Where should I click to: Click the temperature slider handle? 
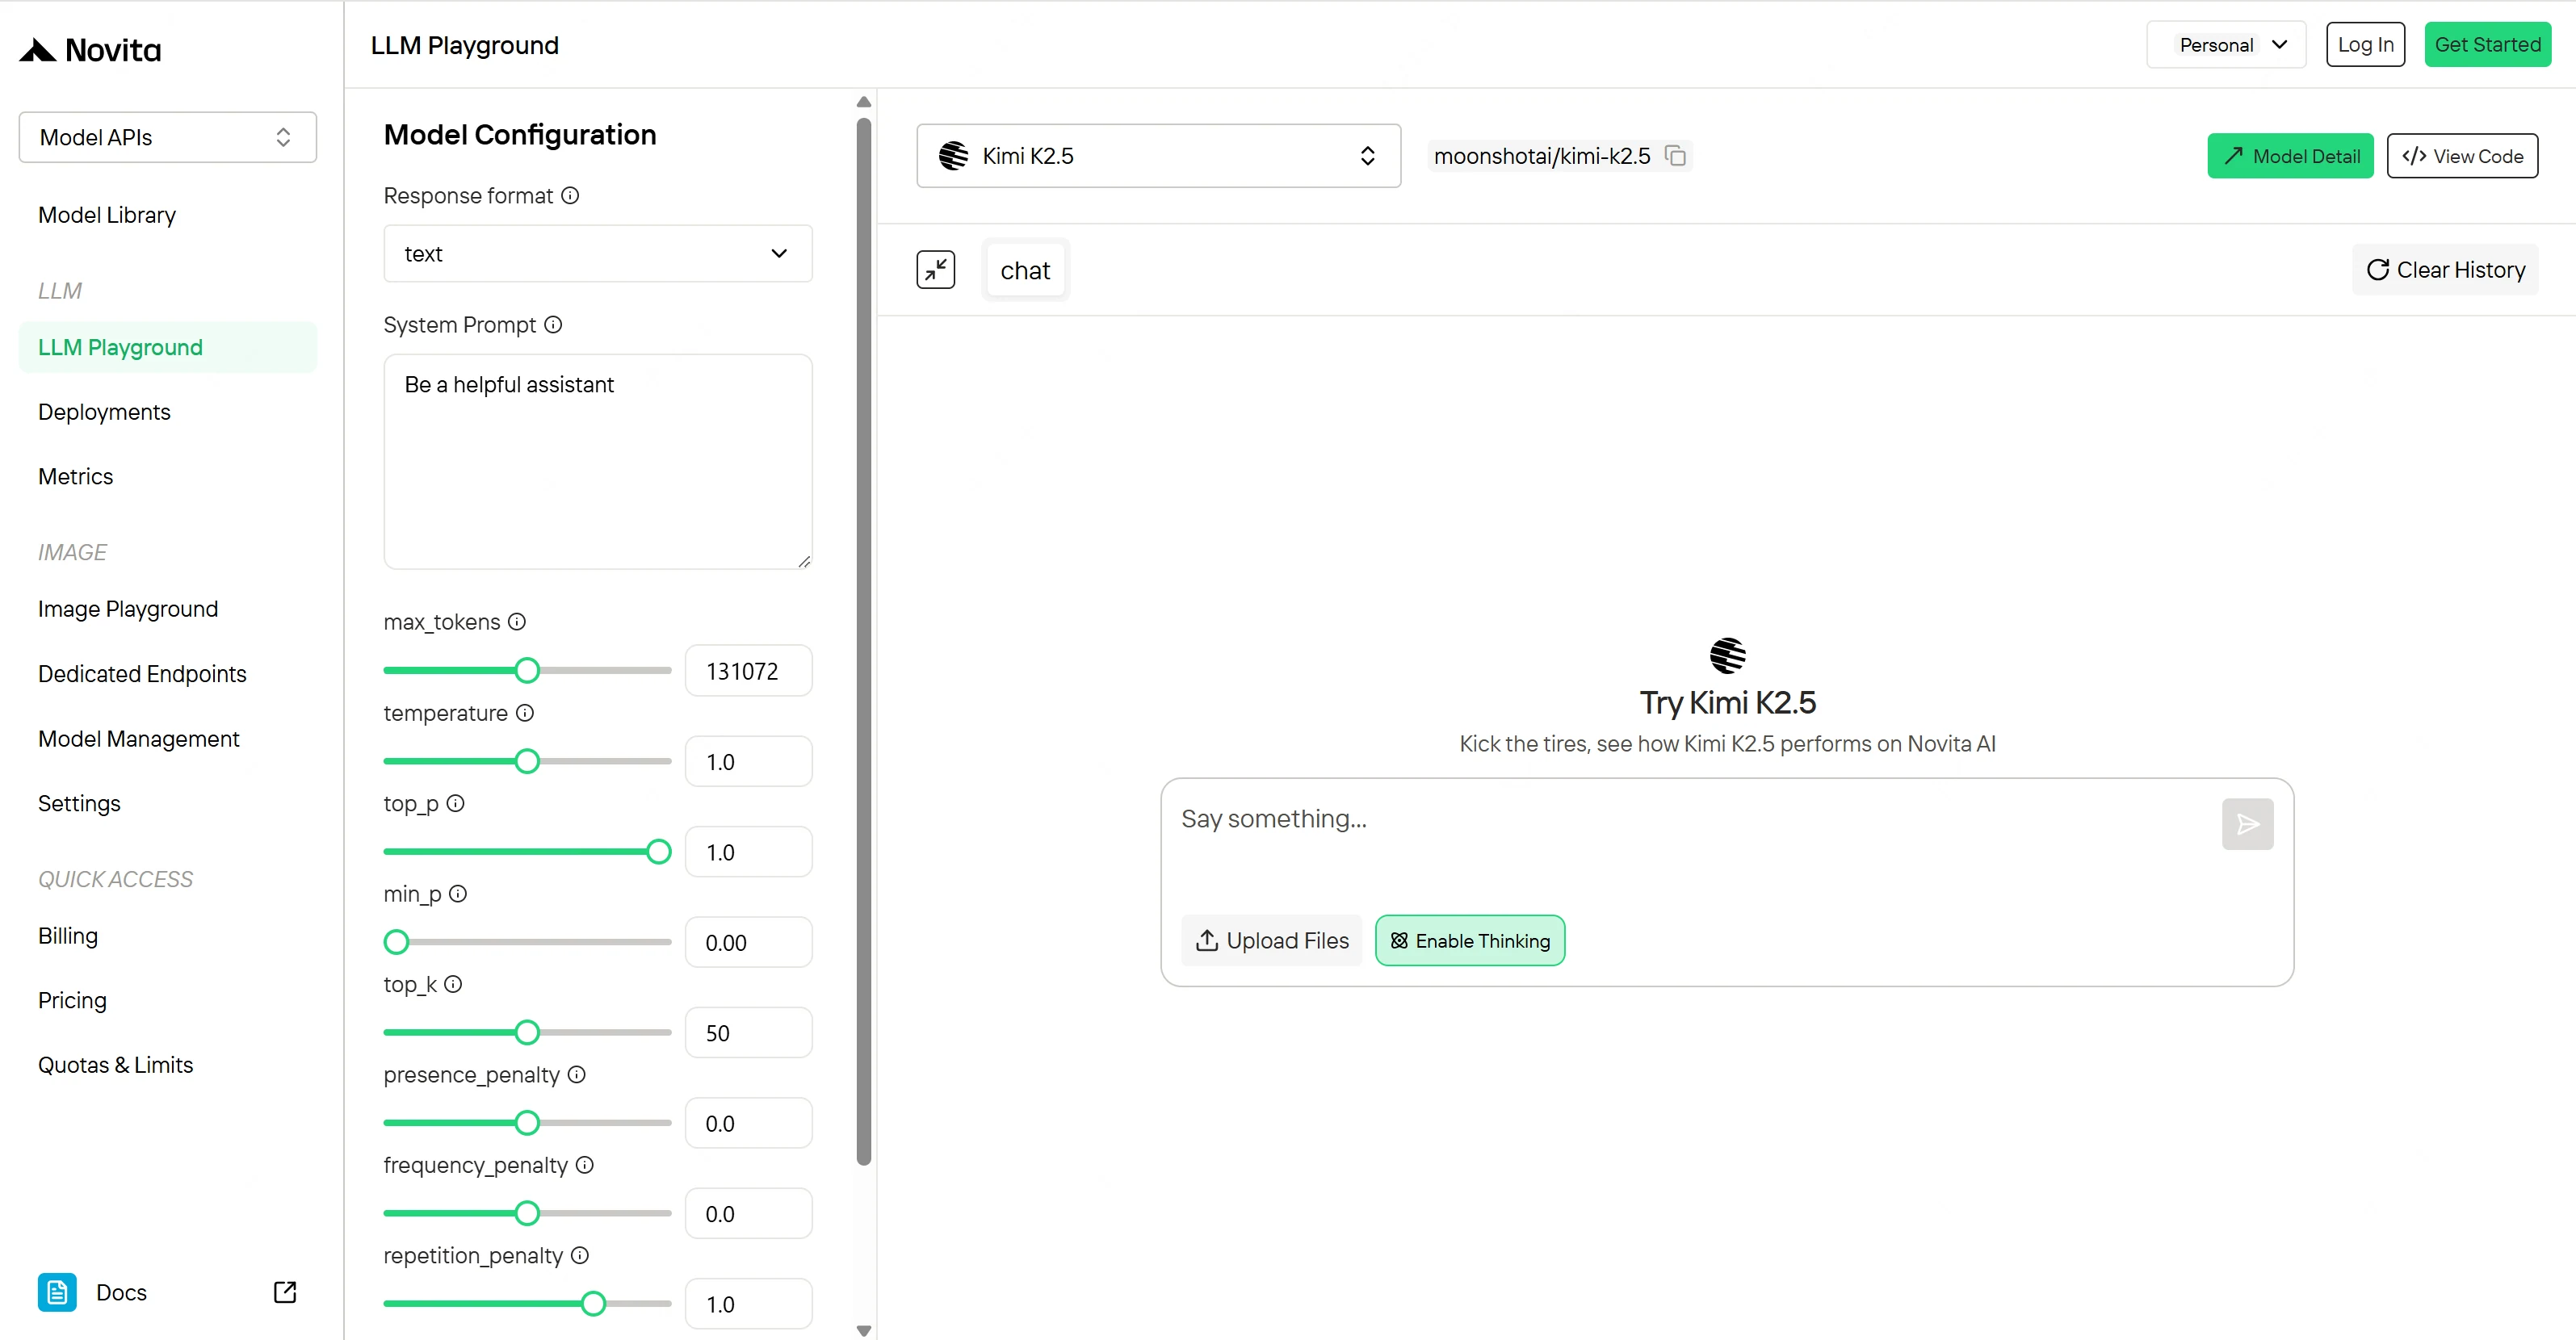point(527,762)
